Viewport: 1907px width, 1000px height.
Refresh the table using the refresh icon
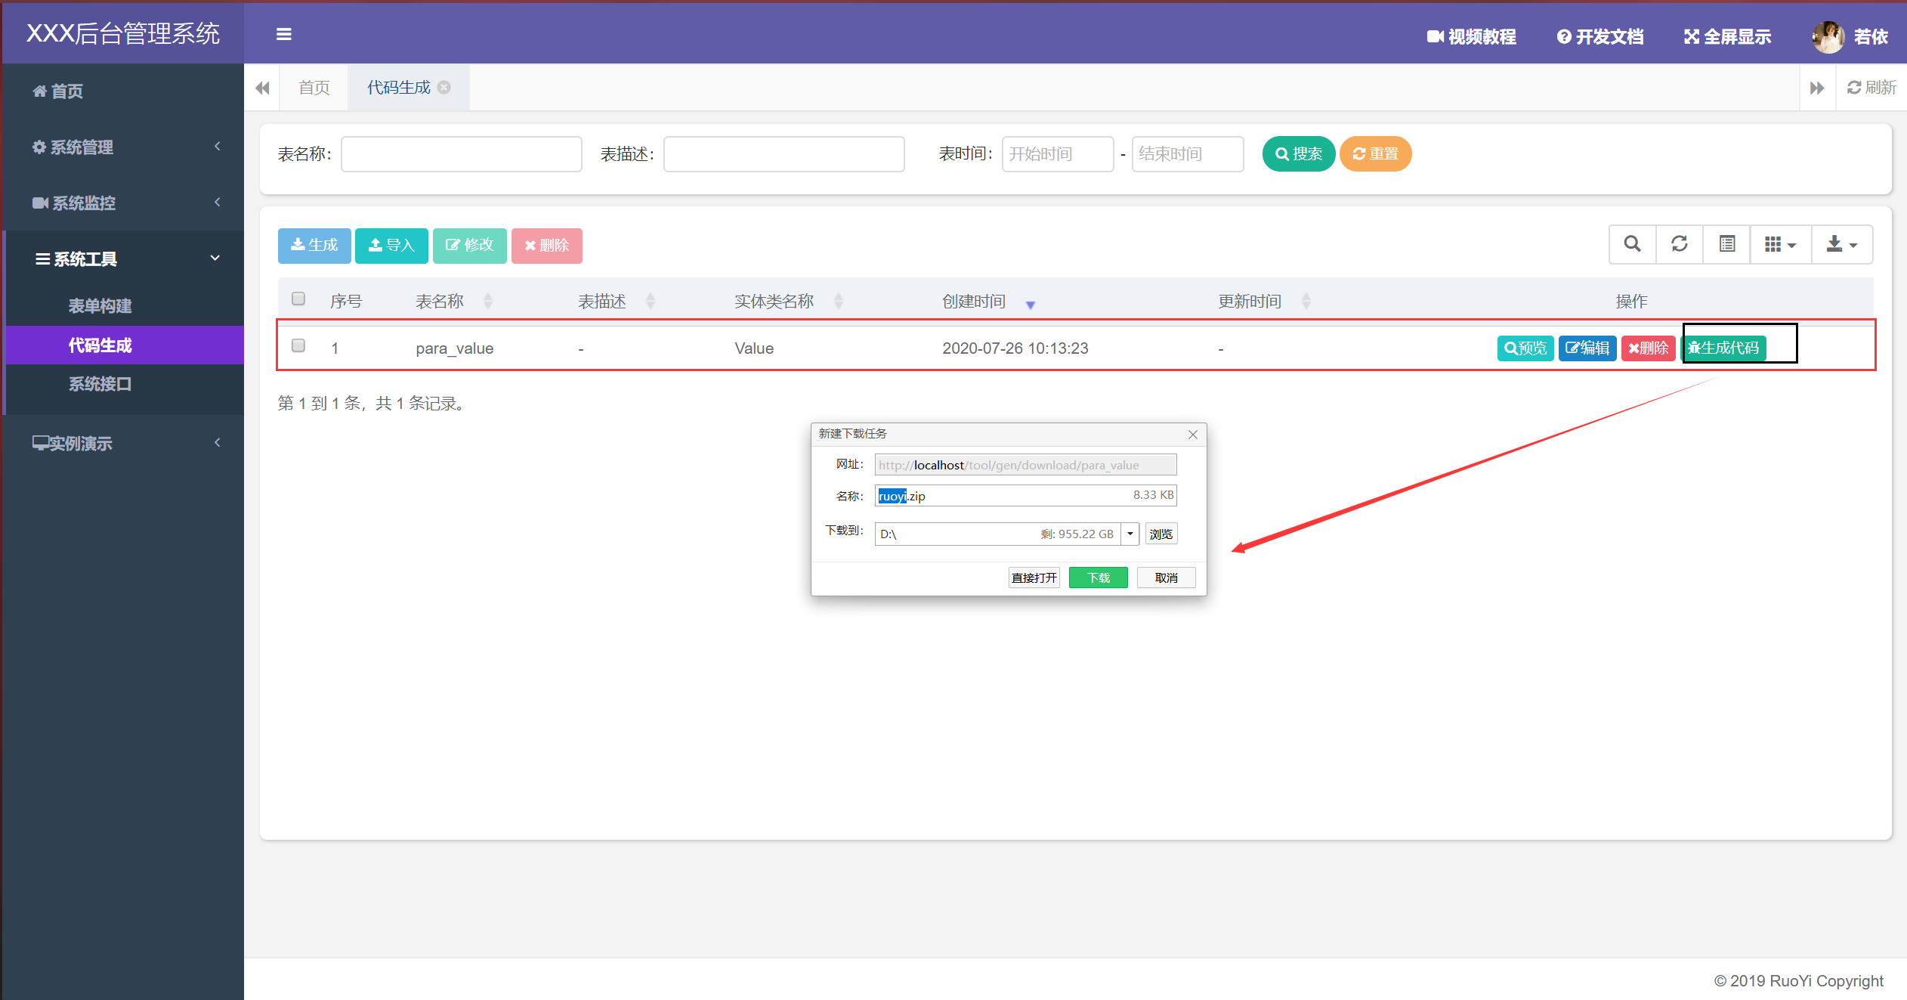pyautogui.click(x=1679, y=244)
